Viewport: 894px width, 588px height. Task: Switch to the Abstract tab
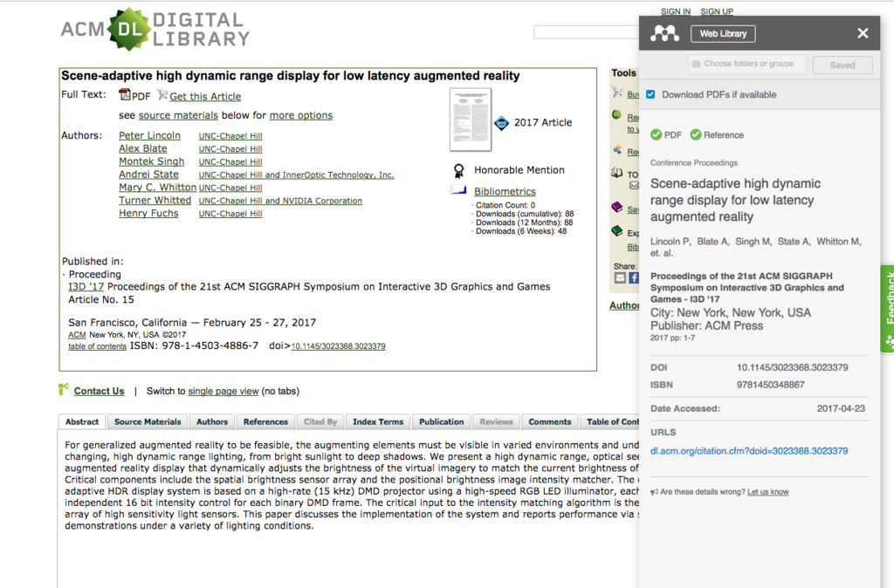pyautogui.click(x=82, y=421)
